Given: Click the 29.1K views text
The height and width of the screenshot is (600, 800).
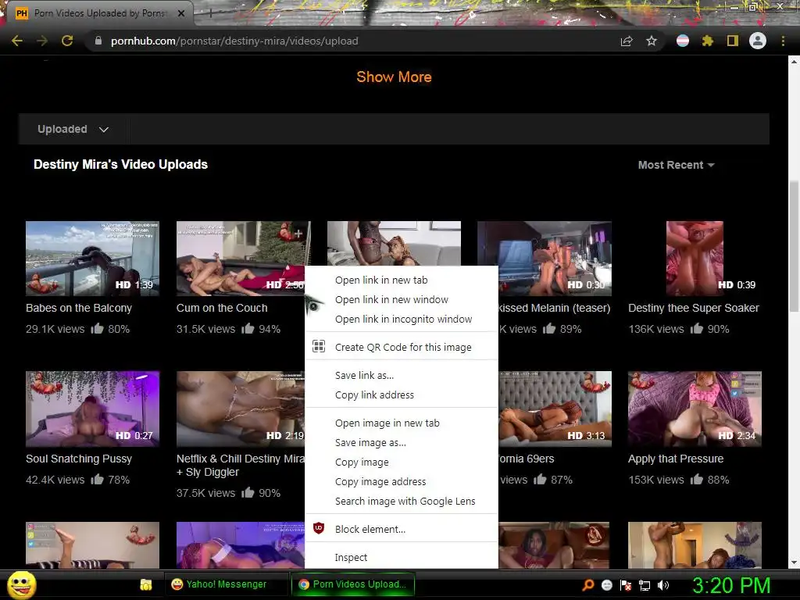Looking at the screenshot, I should 55,329.
